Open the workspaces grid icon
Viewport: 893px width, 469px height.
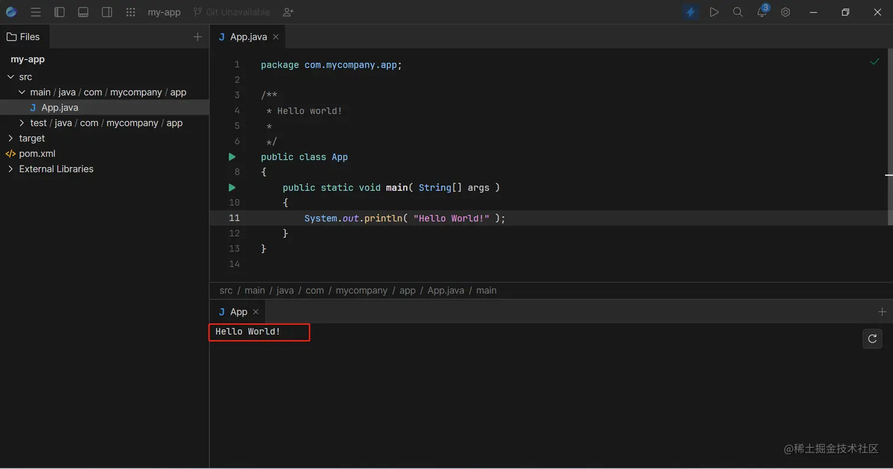(x=131, y=12)
